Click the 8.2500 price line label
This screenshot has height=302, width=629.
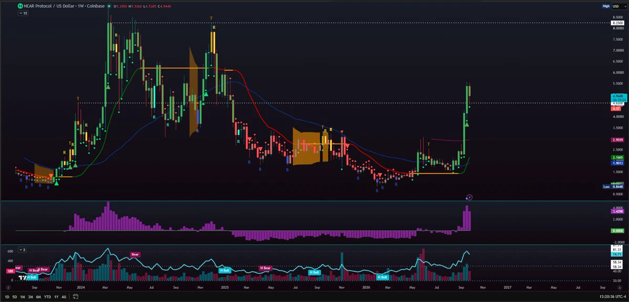pos(618,23)
